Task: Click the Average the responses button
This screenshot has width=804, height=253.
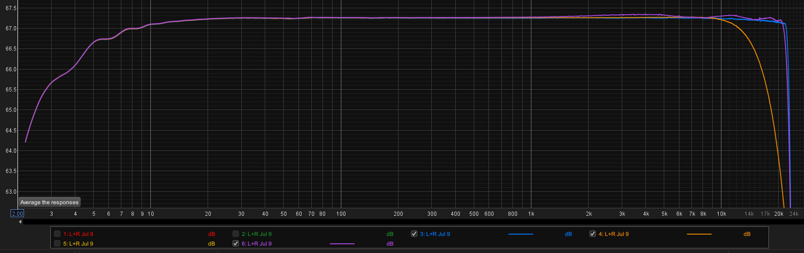Action: coord(49,202)
